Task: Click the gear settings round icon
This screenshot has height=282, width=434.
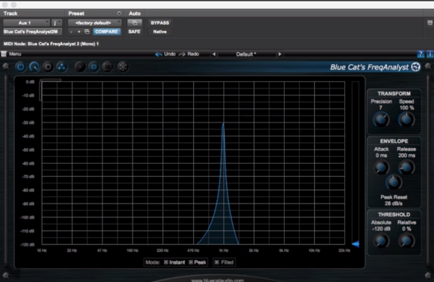Action: (48, 67)
